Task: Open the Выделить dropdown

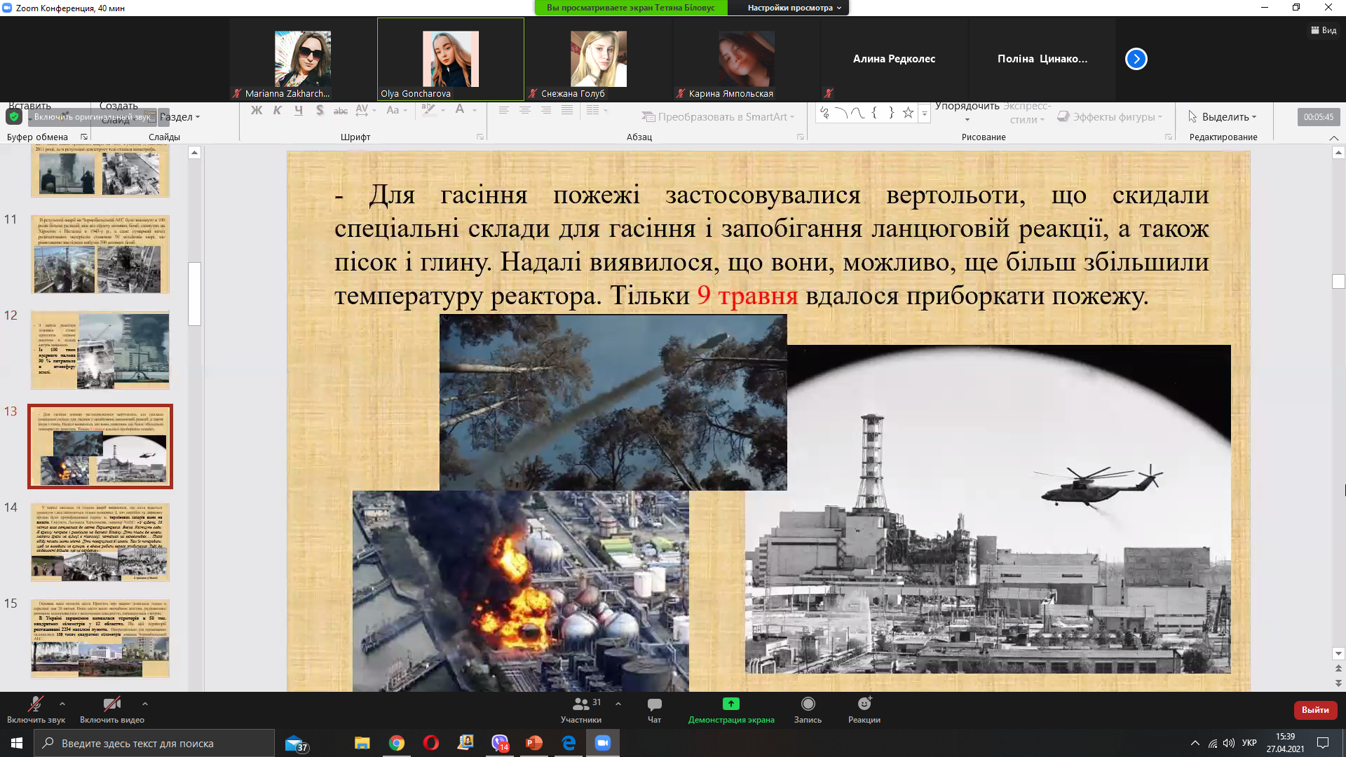Action: coord(1223,117)
